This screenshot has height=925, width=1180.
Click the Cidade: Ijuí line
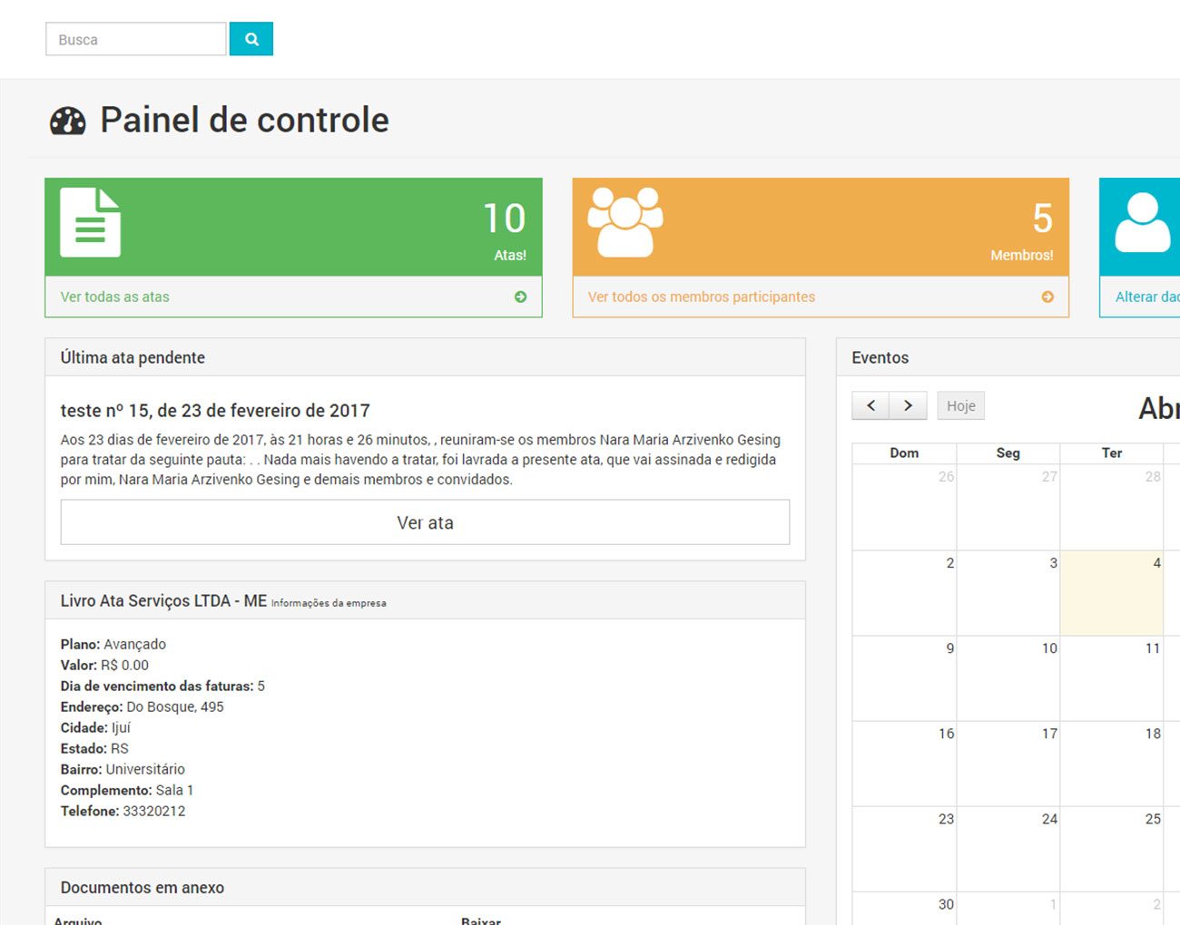click(x=95, y=727)
